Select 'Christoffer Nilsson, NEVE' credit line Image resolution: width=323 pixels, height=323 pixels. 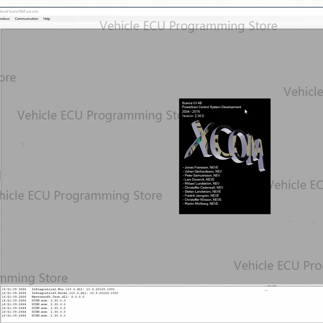[x=202, y=200]
